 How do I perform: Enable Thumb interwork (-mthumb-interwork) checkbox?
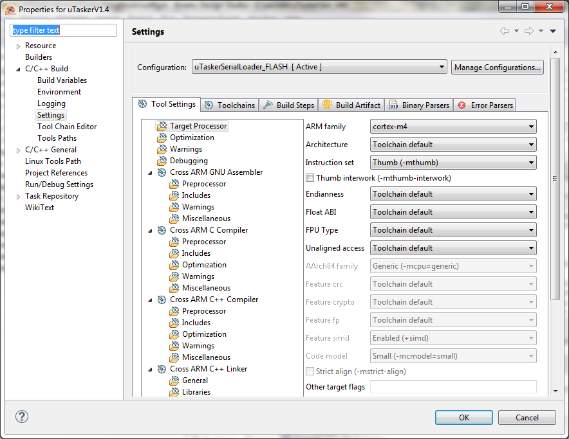310,177
